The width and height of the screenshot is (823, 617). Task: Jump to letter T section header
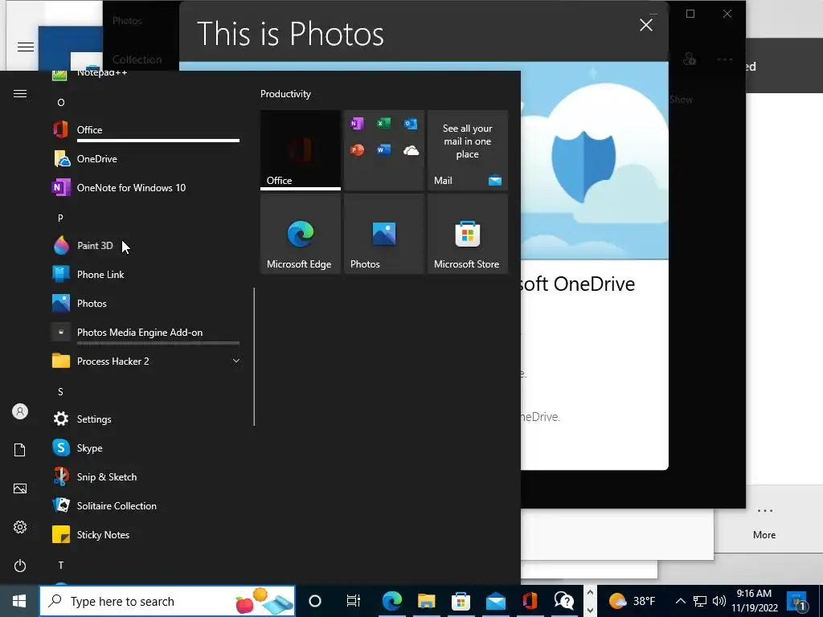click(61, 565)
